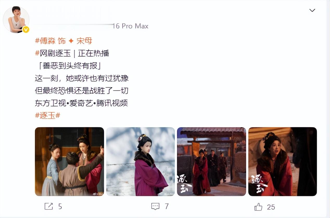View first photo with three women
Screen dimensions: 330x218
click(69, 161)
